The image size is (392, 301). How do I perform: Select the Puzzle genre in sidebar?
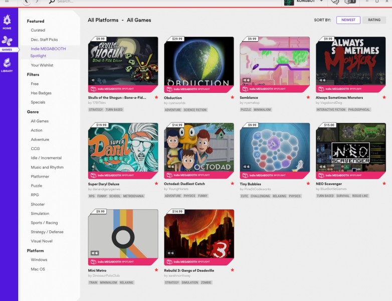(x=37, y=186)
